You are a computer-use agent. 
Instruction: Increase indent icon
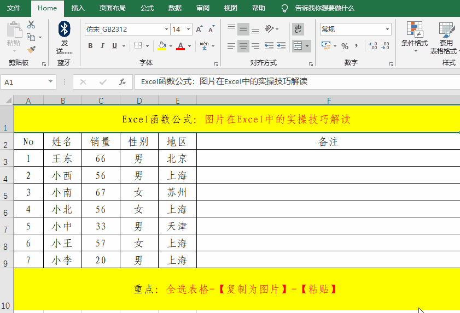point(281,46)
